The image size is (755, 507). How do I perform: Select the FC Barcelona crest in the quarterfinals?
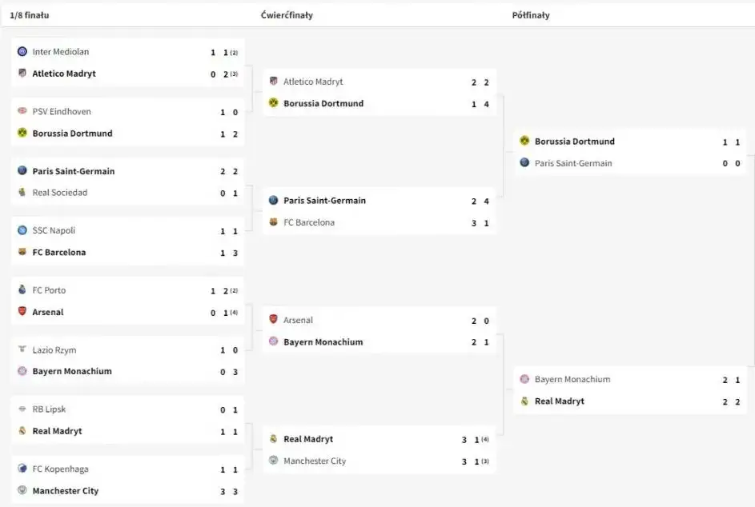point(275,222)
